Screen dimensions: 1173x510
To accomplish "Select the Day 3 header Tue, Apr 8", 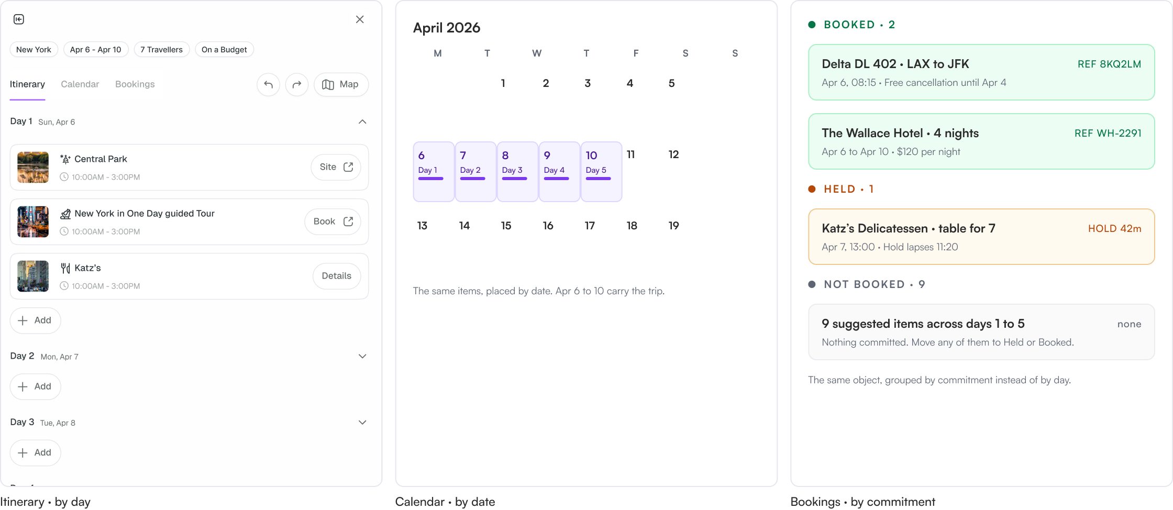I will [43, 423].
